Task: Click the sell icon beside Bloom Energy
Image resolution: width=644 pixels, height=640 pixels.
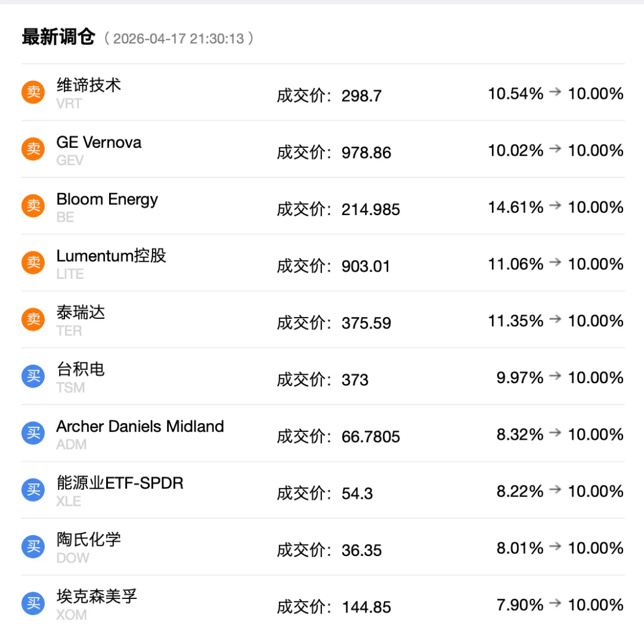Action: tap(33, 206)
